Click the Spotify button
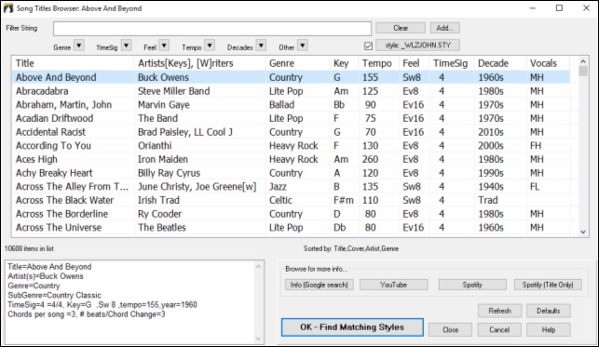 [x=472, y=285]
